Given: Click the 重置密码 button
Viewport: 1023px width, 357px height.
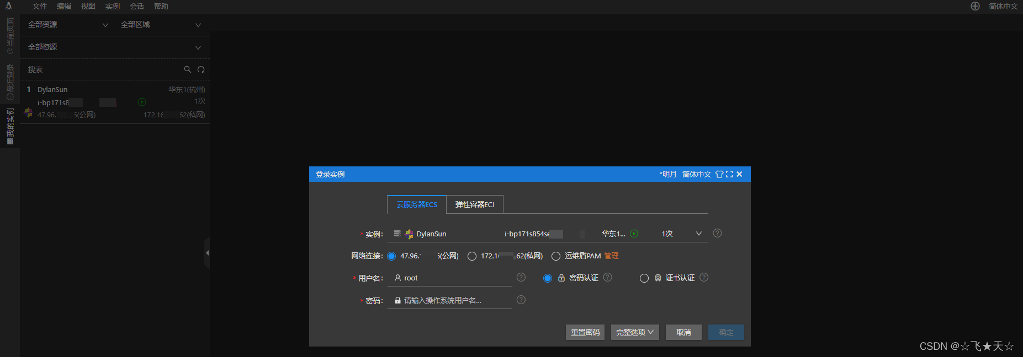Looking at the screenshot, I should pyautogui.click(x=585, y=332).
